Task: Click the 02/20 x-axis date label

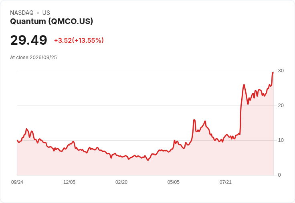Action: [121, 182]
